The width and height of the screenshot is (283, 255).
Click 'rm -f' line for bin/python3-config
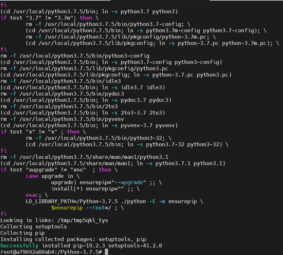tap(75, 56)
